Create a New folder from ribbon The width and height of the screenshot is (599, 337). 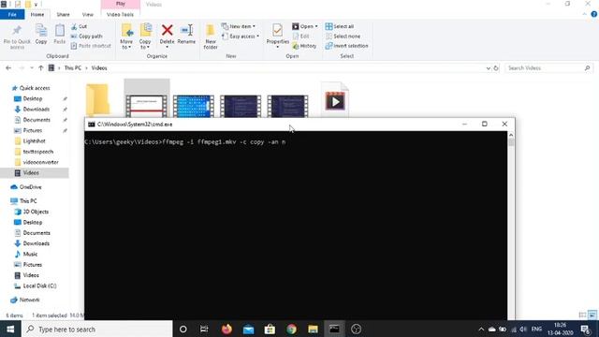[x=211, y=37]
